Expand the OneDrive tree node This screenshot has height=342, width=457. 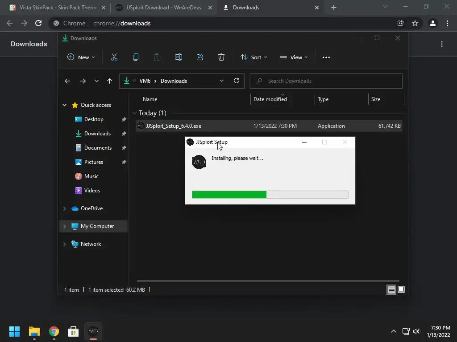(64, 208)
